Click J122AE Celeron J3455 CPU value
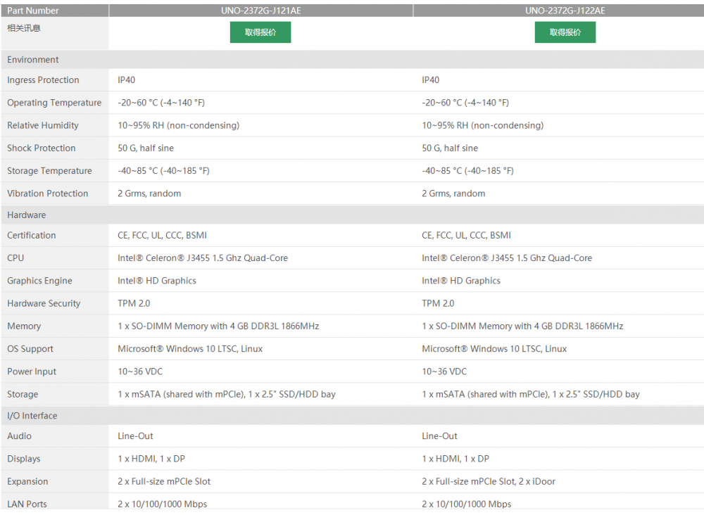704x515 pixels. point(507,258)
